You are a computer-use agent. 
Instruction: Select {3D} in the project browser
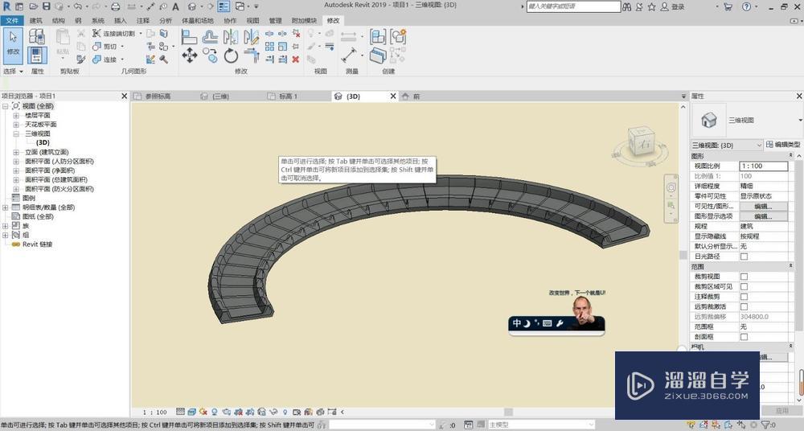coord(43,142)
